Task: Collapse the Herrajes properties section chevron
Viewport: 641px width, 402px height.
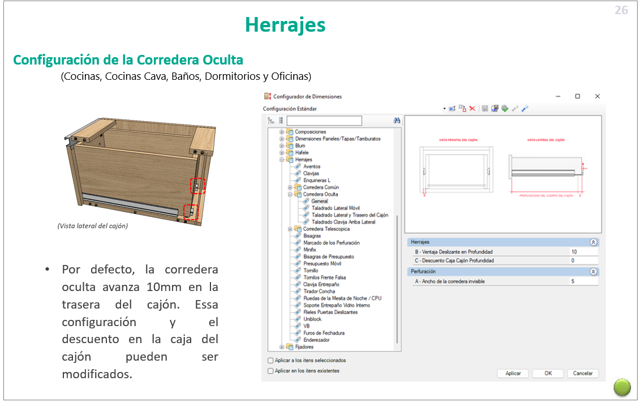Action: point(593,242)
